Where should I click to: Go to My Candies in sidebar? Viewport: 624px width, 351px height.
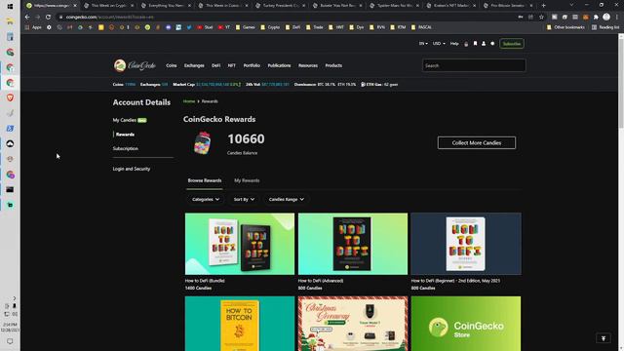pyautogui.click(x=124, y=120)
